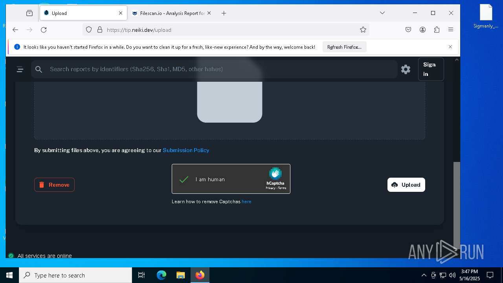Click Refresh Firefox button

point(344,47)
